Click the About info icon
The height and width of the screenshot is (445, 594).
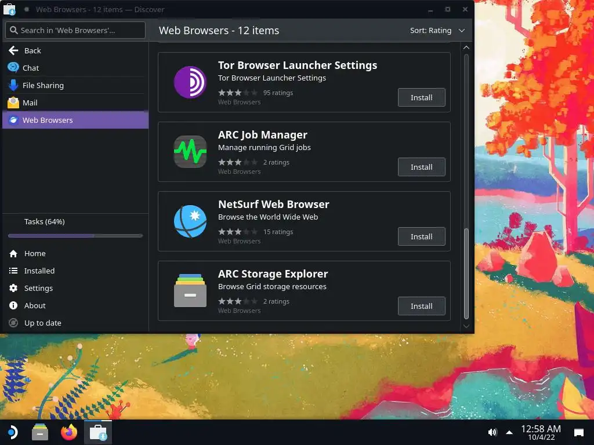click(13, 305)
